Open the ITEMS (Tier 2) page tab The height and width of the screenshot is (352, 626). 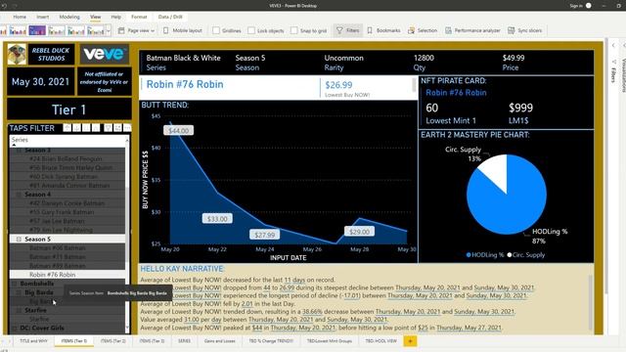click(x=113, y=341)
